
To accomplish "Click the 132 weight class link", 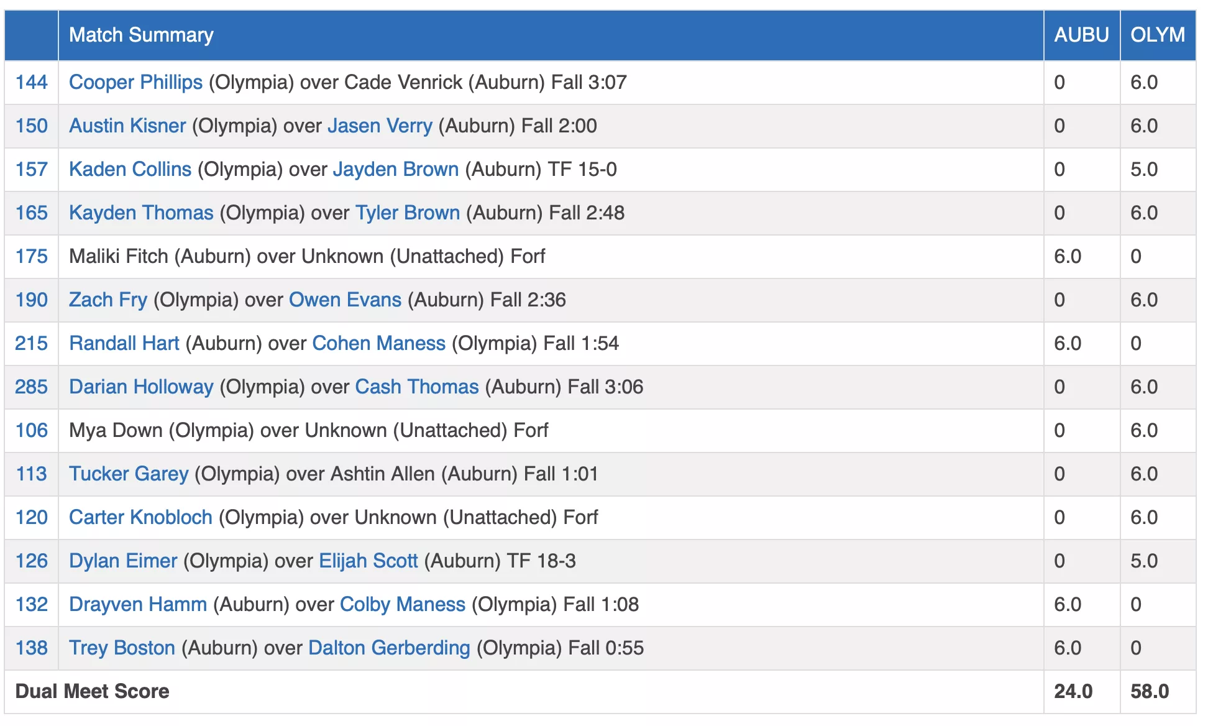I will [x=31, y=604].
